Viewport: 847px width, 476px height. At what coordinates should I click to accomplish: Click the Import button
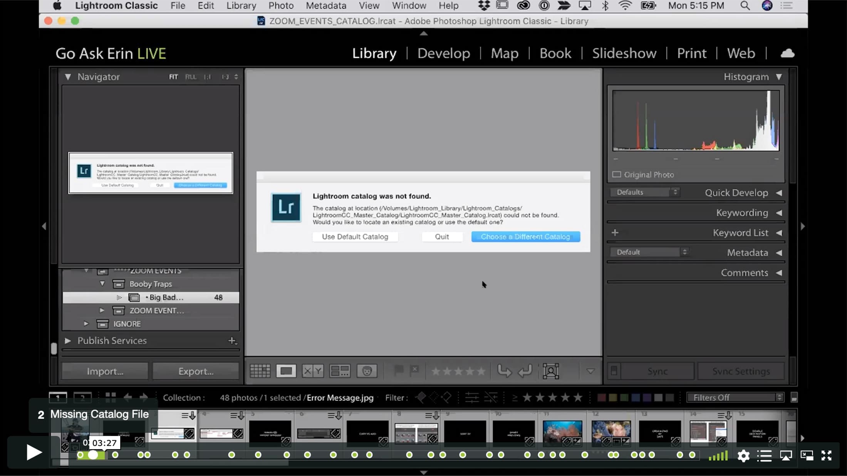105,371
